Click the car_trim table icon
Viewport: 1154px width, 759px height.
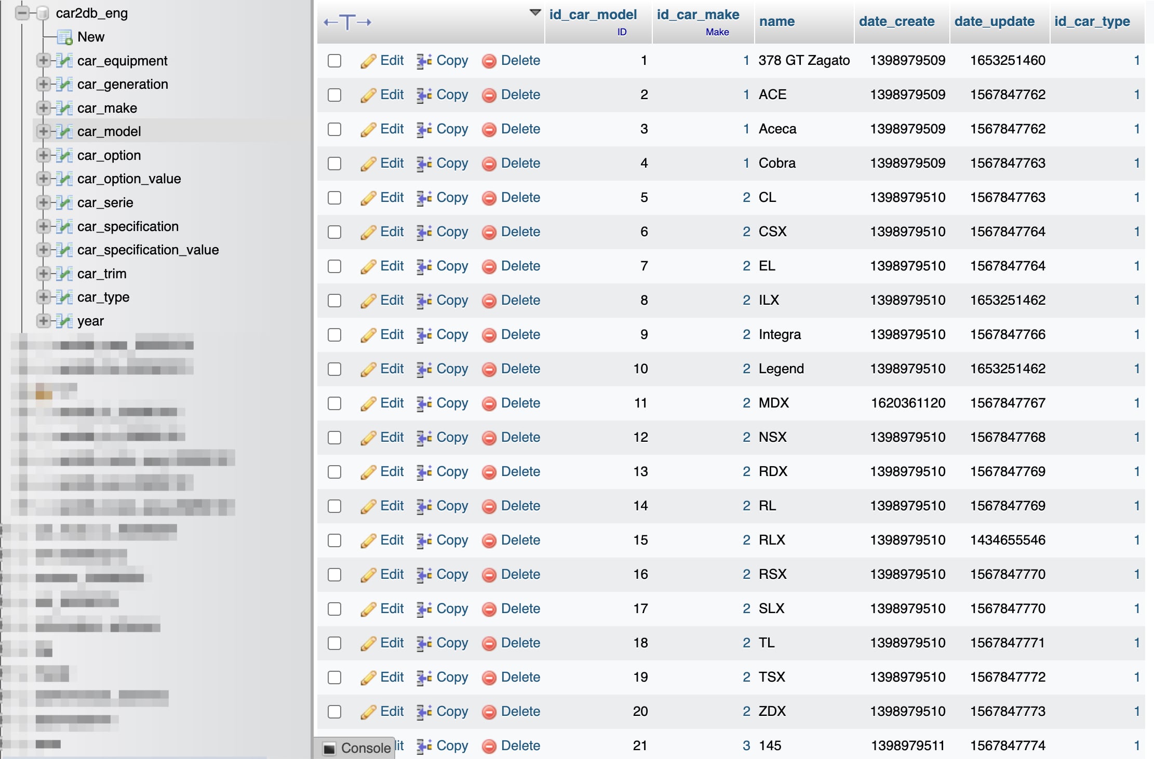(x=64, y=274)
